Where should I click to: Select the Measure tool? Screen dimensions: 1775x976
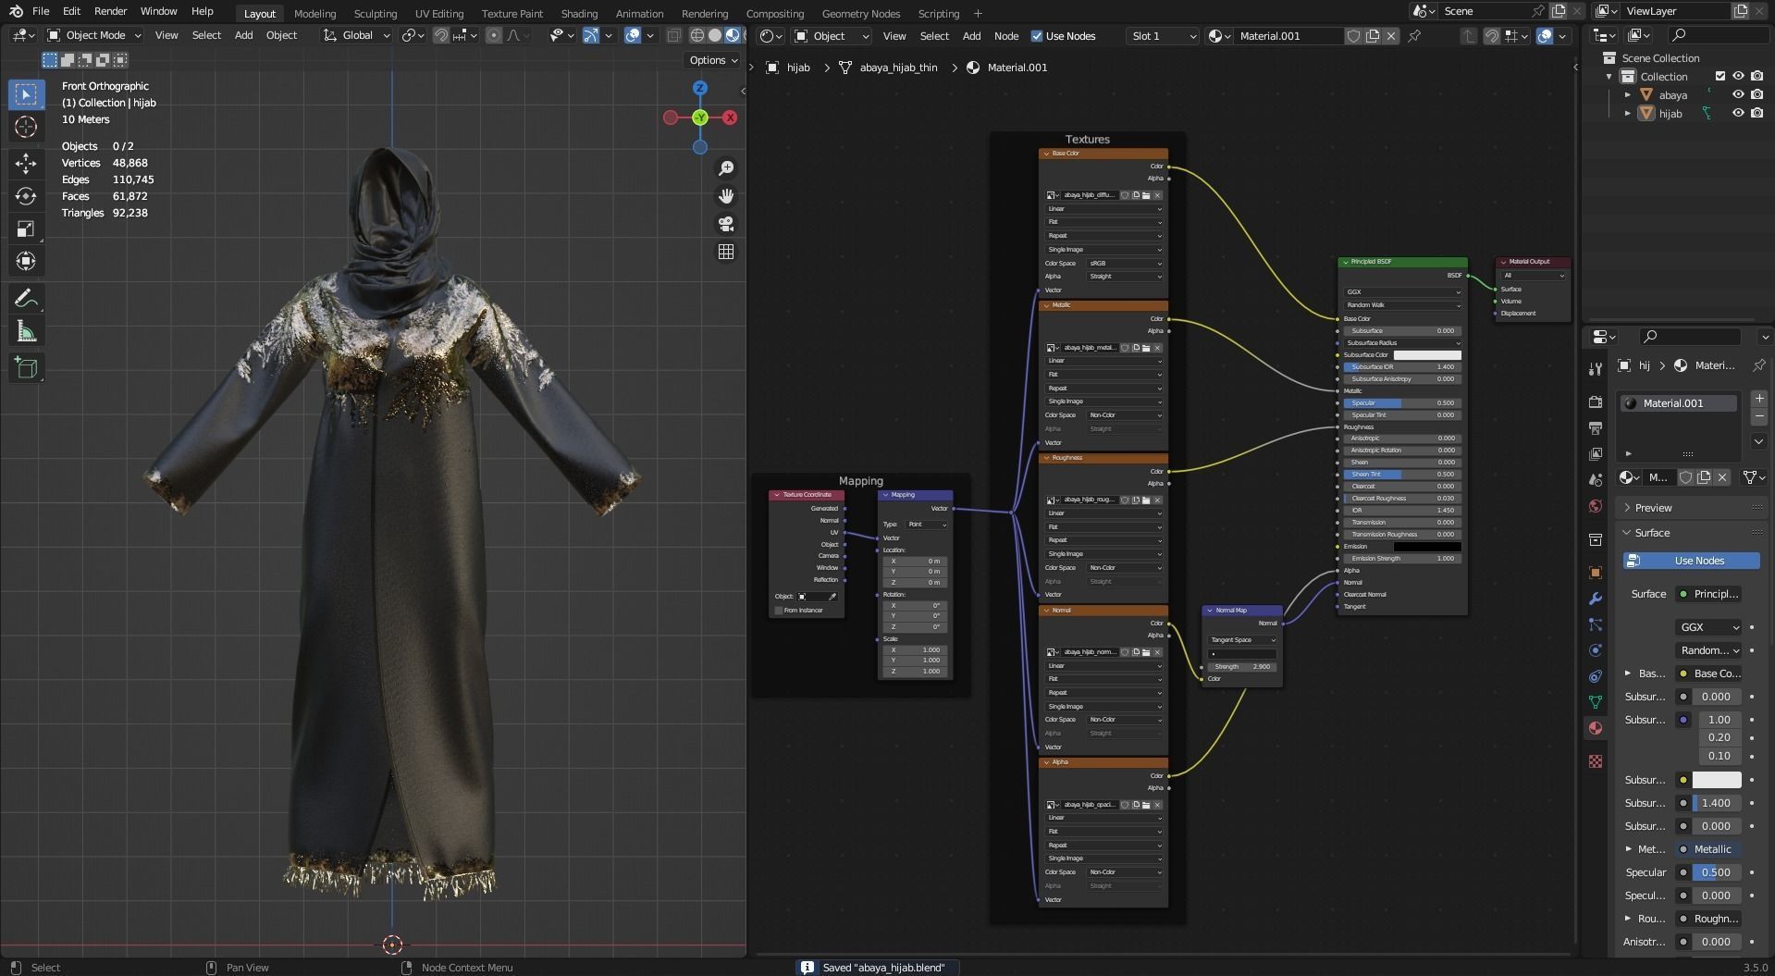(26, 331)
